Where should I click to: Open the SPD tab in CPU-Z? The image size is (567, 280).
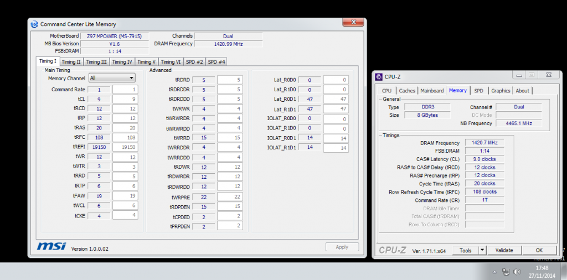tap(478, 91)
